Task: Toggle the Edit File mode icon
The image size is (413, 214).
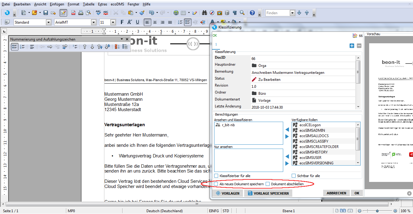Action: [63, 13]
